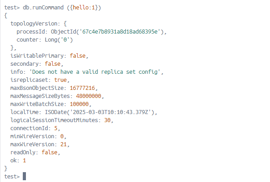Click the processId ObjectId value
The image size is (270, 182).
click(x=108, y=32)
